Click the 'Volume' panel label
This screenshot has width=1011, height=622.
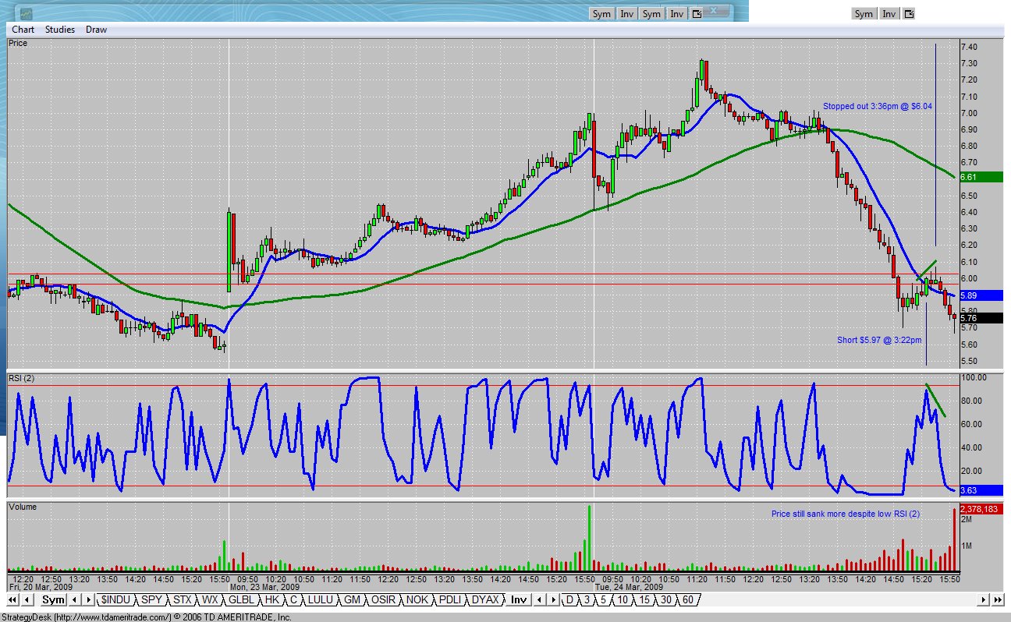pos(23,507)
